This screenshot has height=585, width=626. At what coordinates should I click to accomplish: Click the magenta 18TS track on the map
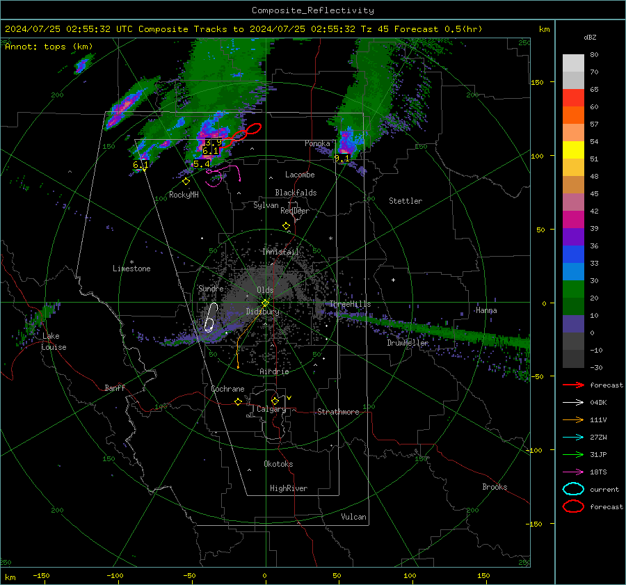[223, 176]
